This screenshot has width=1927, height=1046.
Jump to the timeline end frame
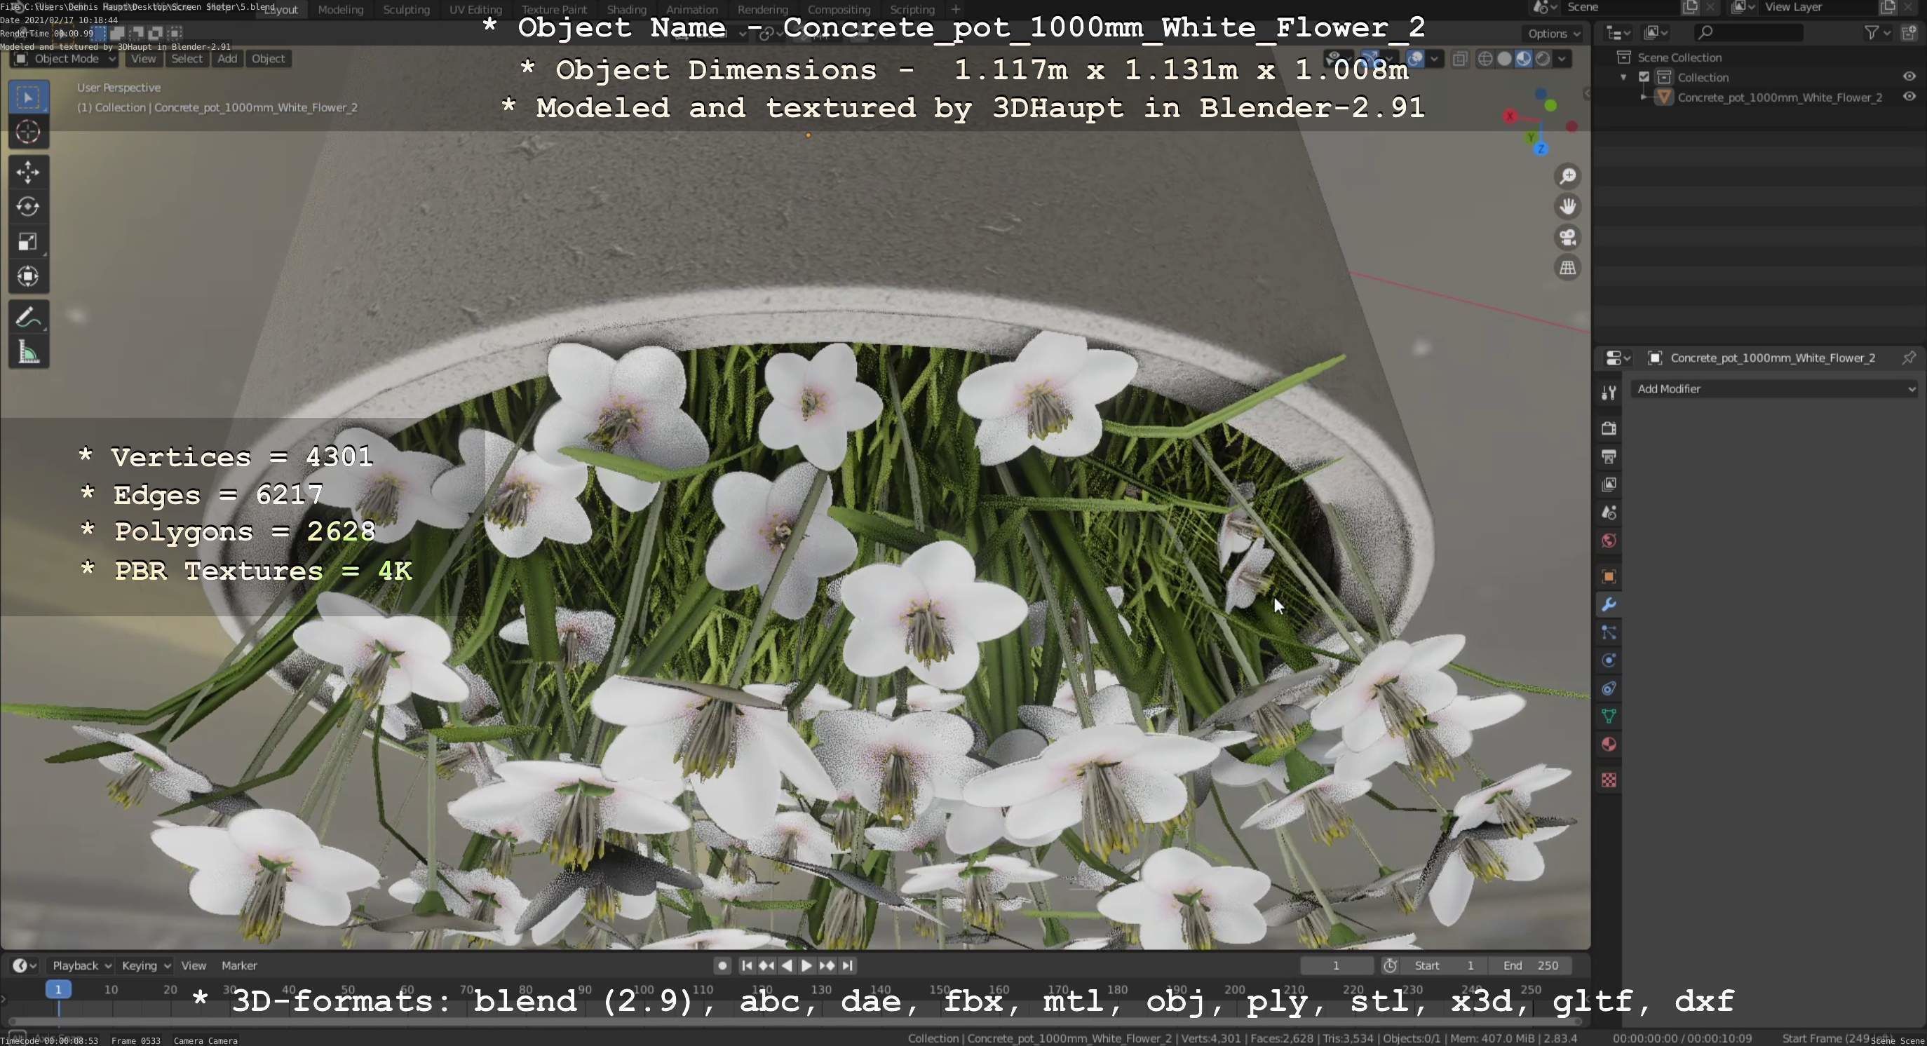(847, 966)
